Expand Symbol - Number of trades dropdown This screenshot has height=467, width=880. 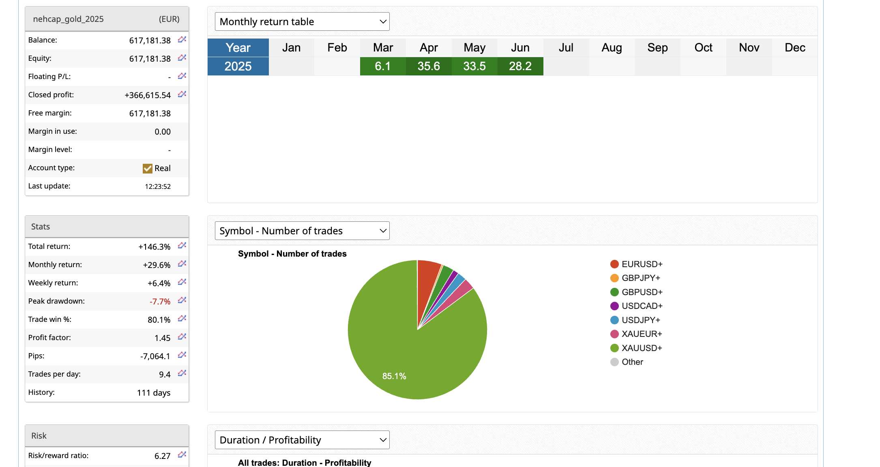(302, 231)
